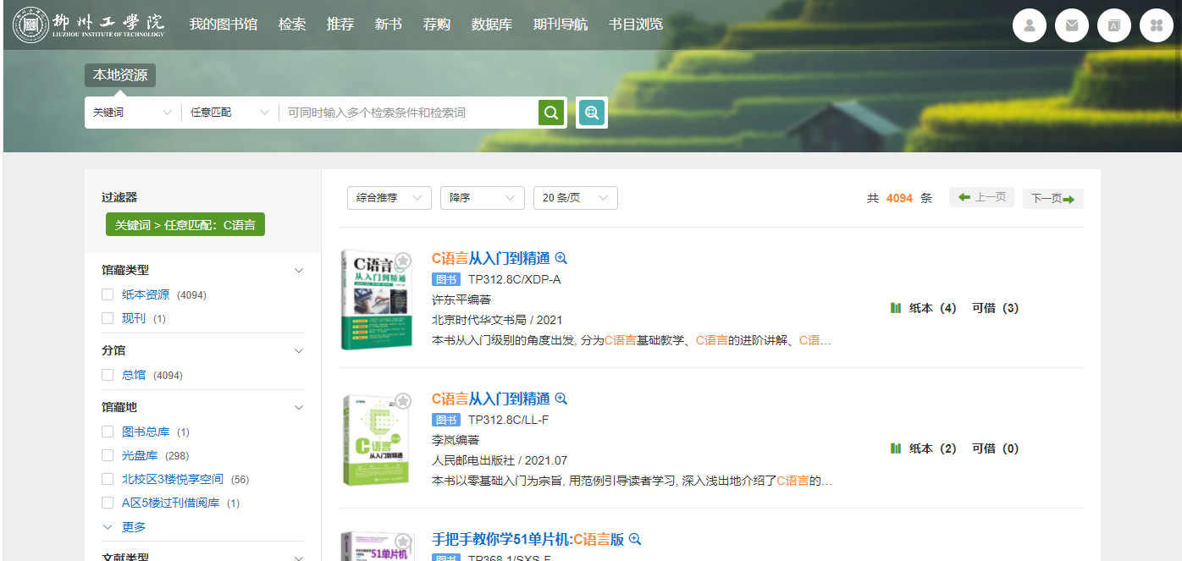This screenshot has width=1182, height=561.
Task: Toggle the 纸本资源 filter checkbox
Action: pyautogui.click(x=108, y=294)
